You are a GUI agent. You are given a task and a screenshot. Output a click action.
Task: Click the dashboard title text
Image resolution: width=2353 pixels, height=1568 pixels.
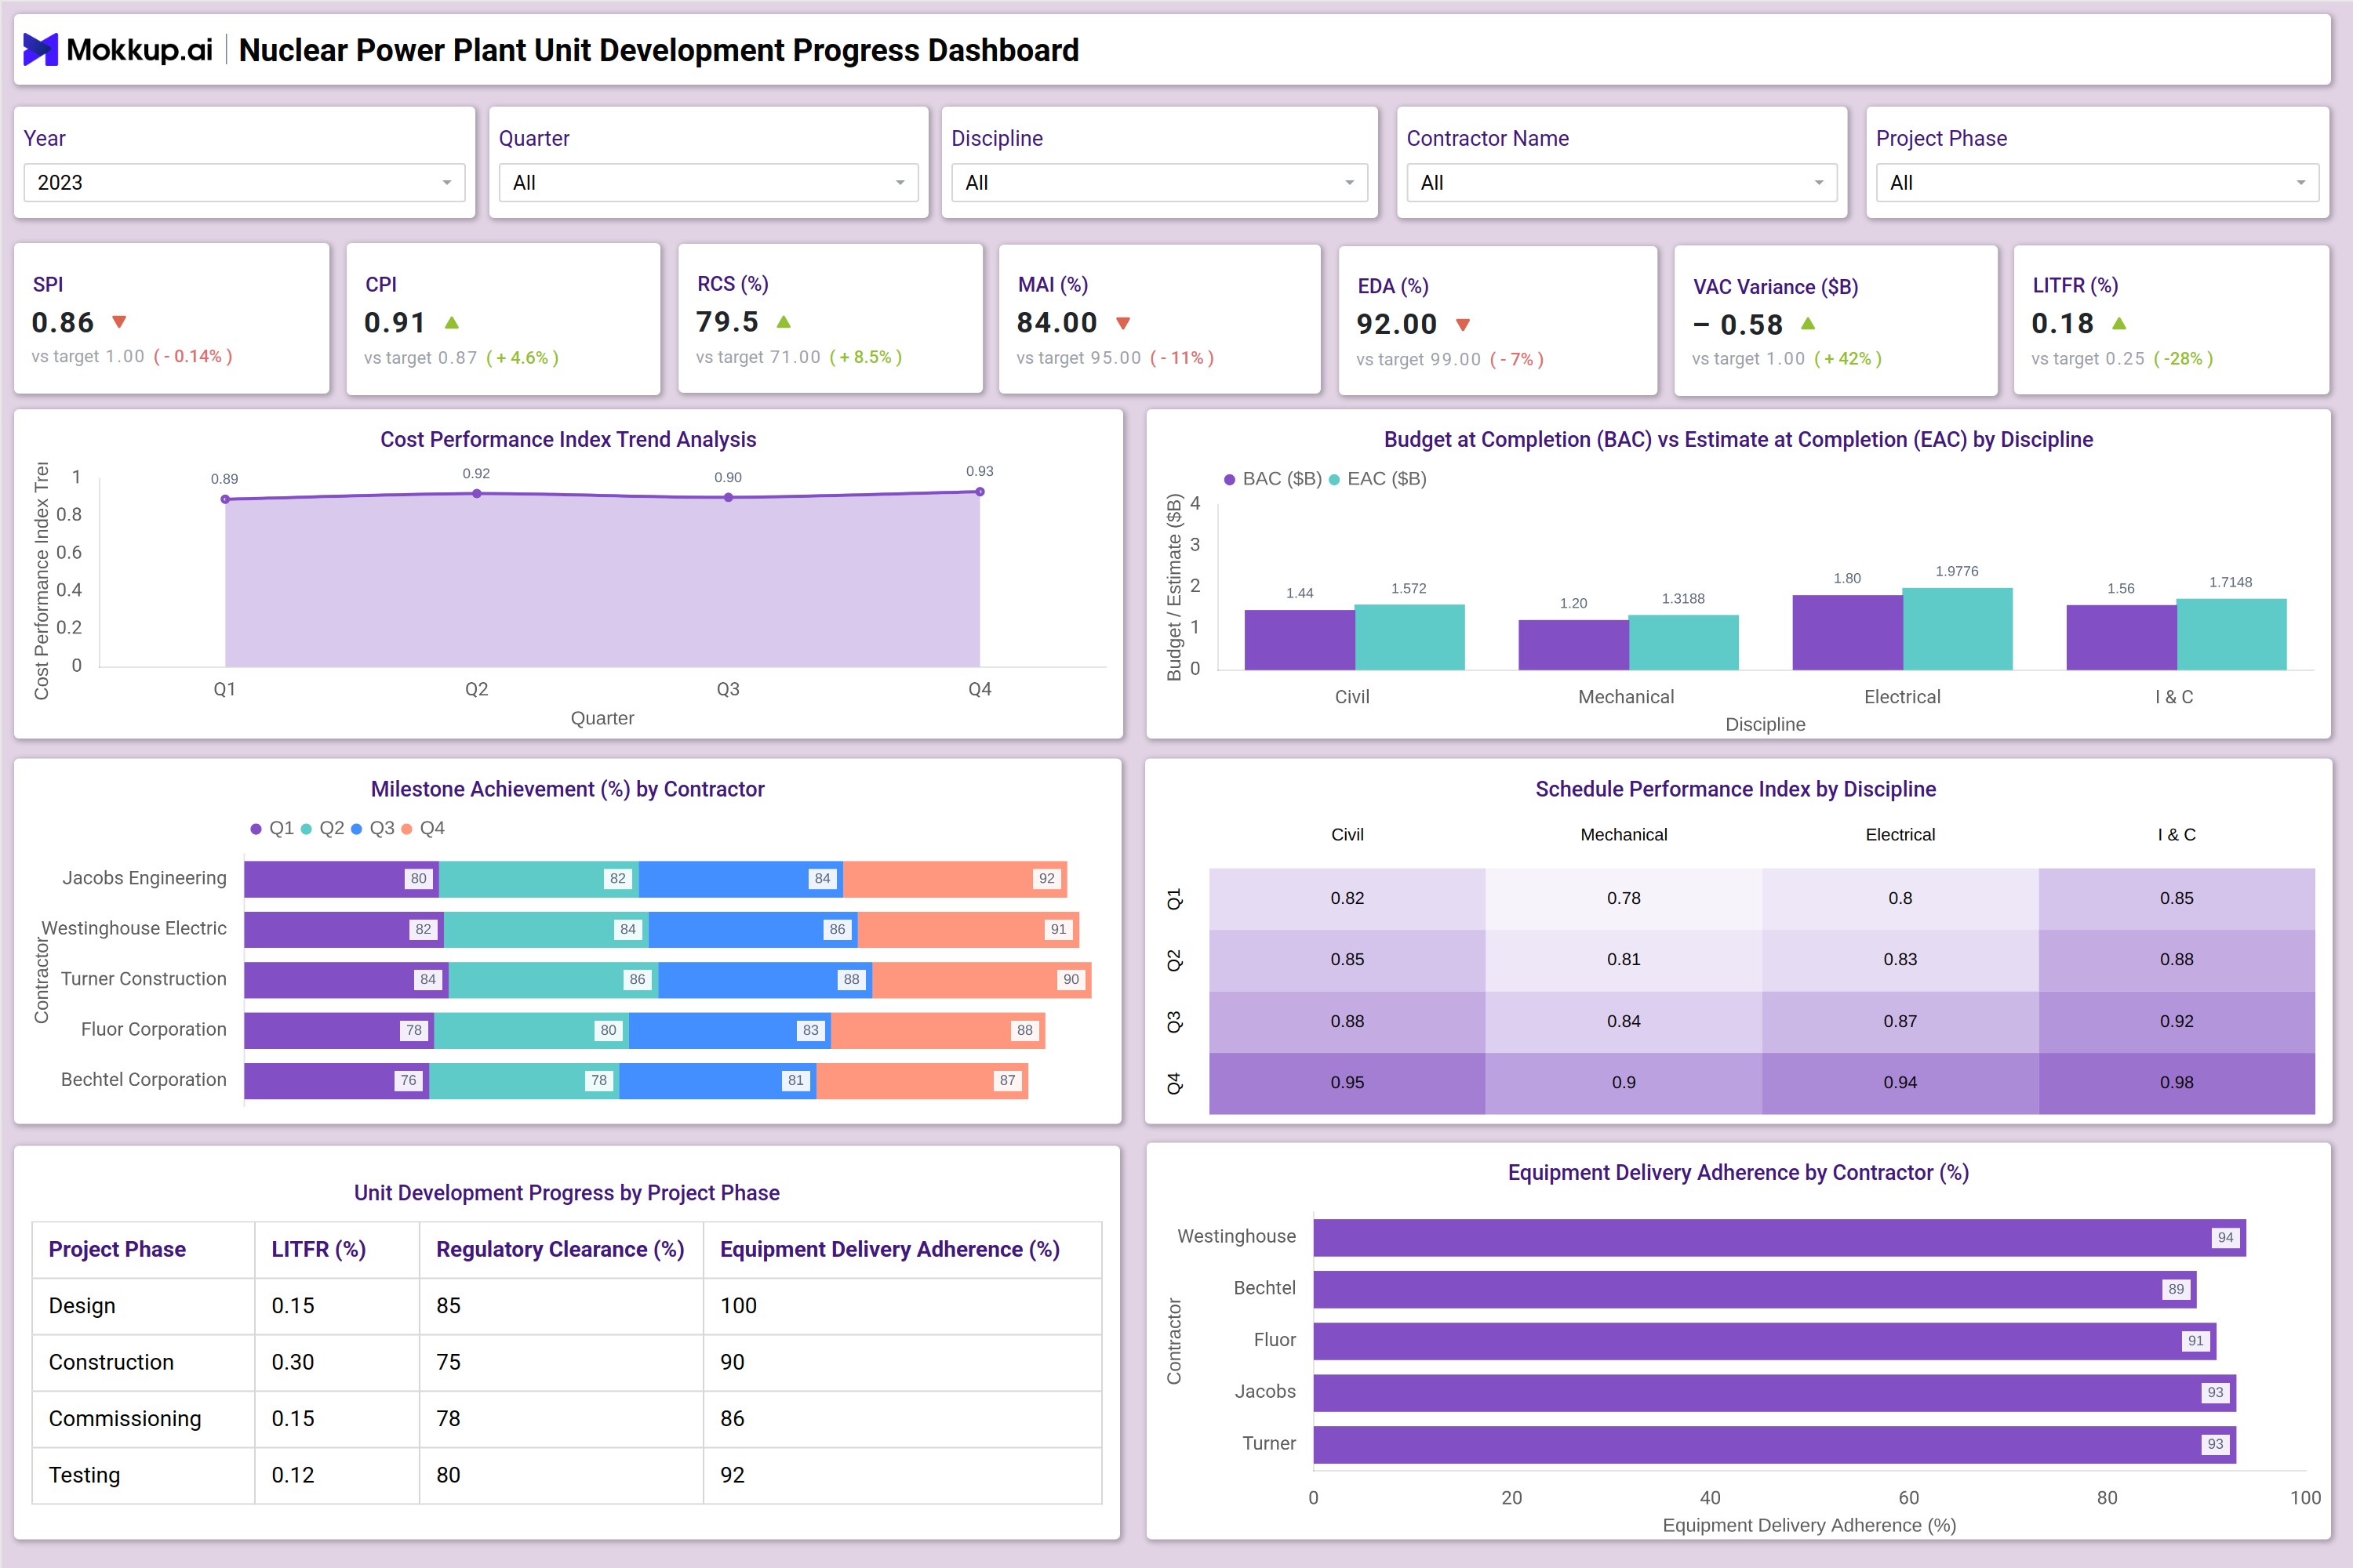658,50
